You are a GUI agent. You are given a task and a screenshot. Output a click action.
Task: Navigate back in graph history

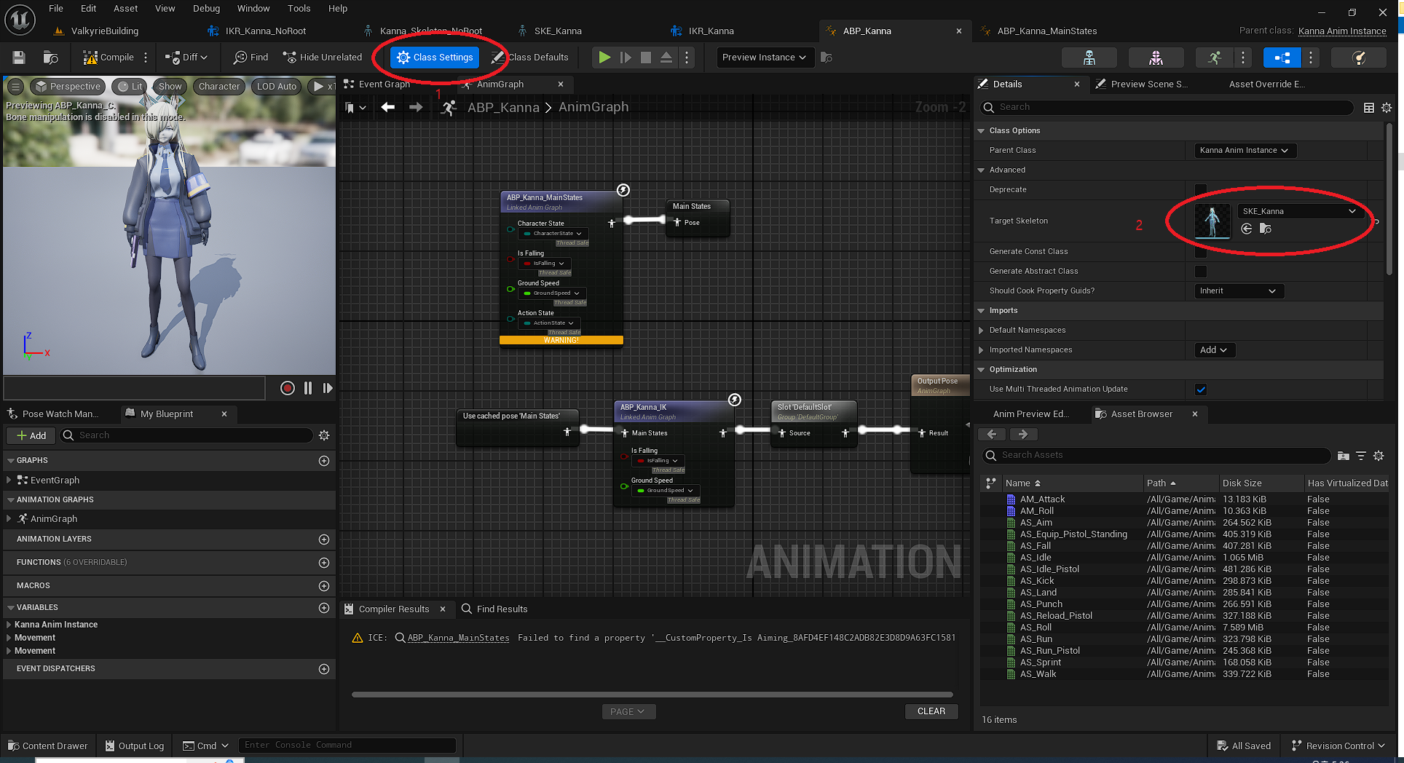tap(388, 107)
